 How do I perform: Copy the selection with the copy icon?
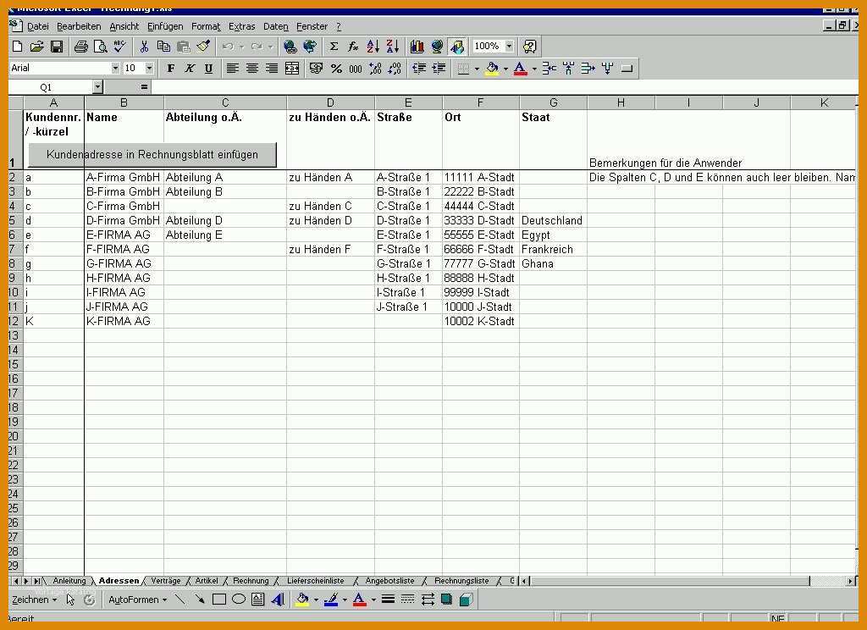[x=163, y=47]
